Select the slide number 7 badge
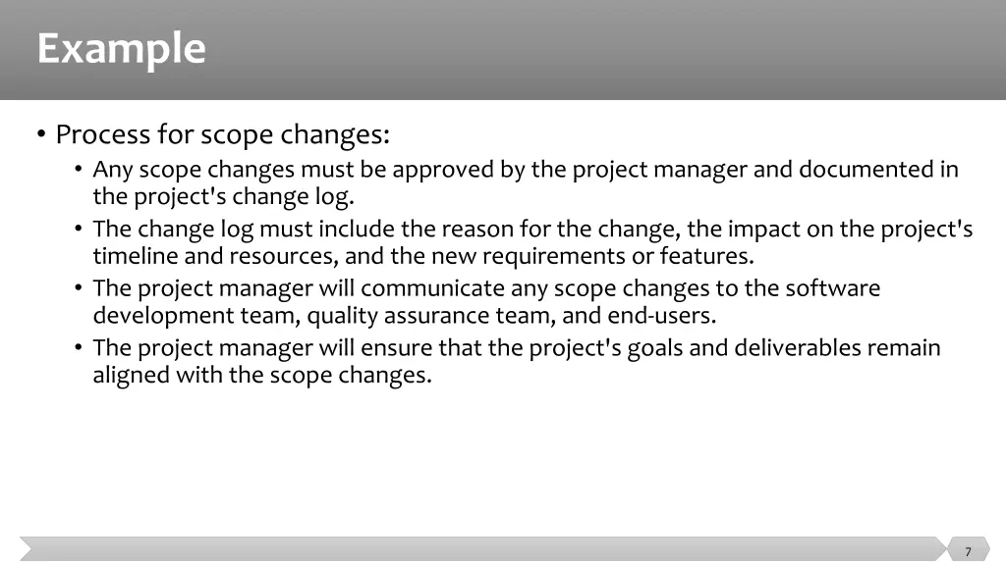 point(968,549)
